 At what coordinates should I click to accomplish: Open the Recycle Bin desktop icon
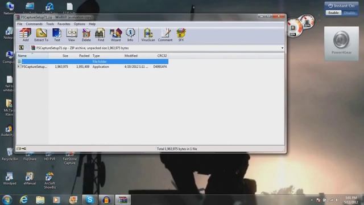pyautogui.click(x=10, y=154)
